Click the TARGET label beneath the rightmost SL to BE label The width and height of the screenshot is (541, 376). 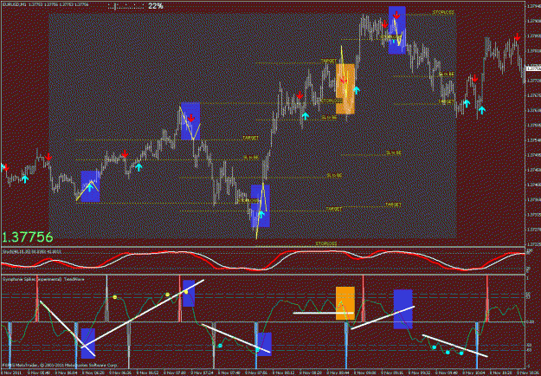tap(446, 101)
